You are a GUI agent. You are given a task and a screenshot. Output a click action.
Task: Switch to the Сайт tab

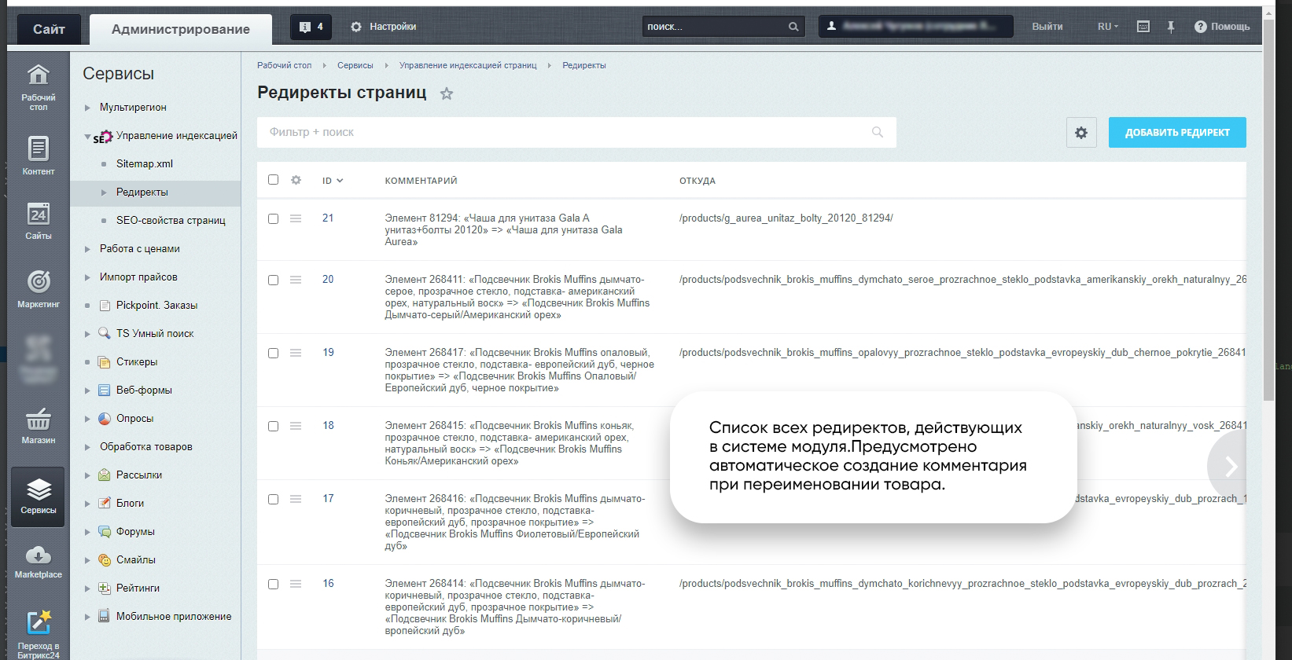(x=49, y=29)
